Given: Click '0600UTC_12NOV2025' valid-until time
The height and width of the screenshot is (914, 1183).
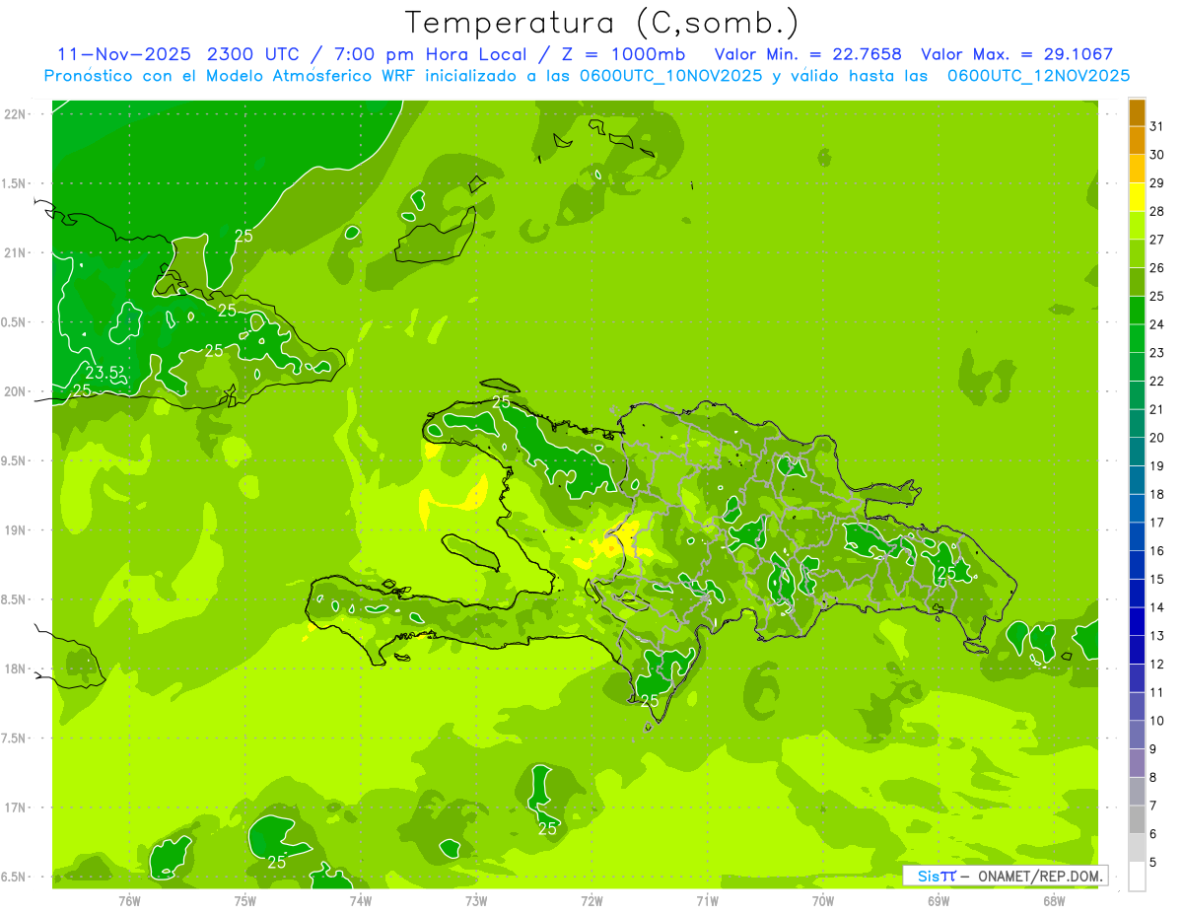Looking at the screenshot, I should (1038, 76).
